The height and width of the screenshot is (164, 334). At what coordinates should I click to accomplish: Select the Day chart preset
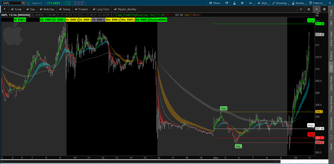(x=30, y=9)
